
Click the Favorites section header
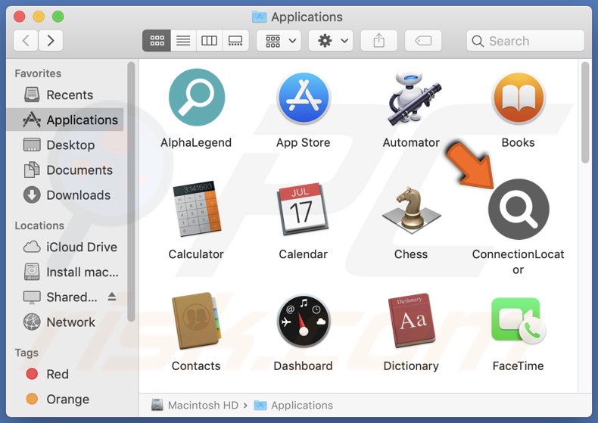38,73
